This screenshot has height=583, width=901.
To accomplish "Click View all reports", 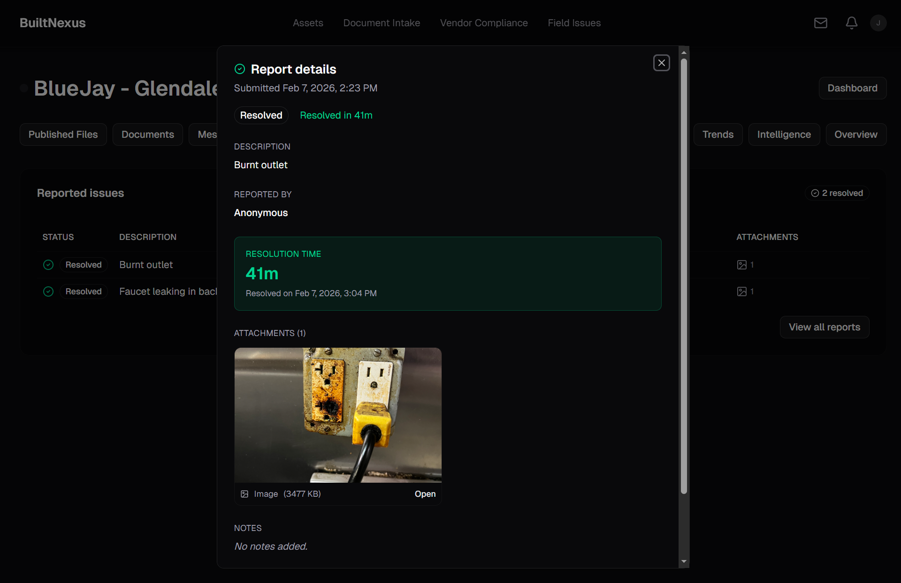I will click(x=825, y=327).
